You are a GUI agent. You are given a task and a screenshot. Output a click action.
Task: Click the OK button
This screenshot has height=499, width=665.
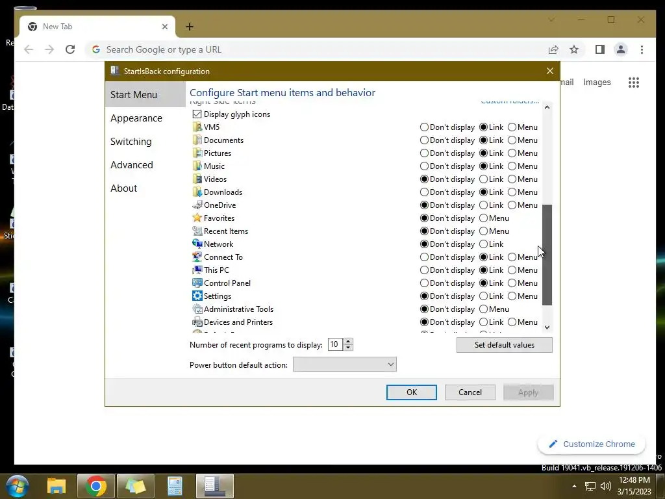point(411,392)
